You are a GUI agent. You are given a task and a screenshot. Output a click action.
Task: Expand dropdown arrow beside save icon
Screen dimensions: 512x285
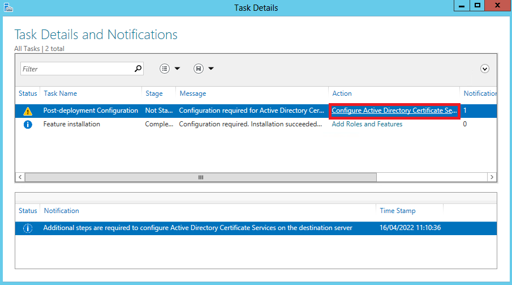tap(211, 69)
